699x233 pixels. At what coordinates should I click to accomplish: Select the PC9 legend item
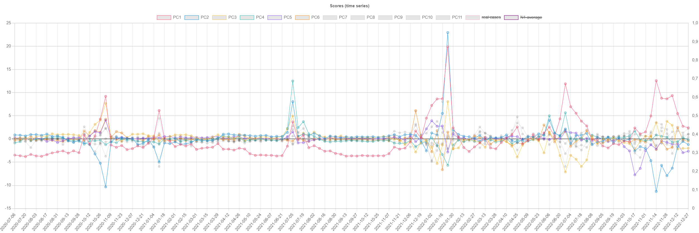[398, 17]
